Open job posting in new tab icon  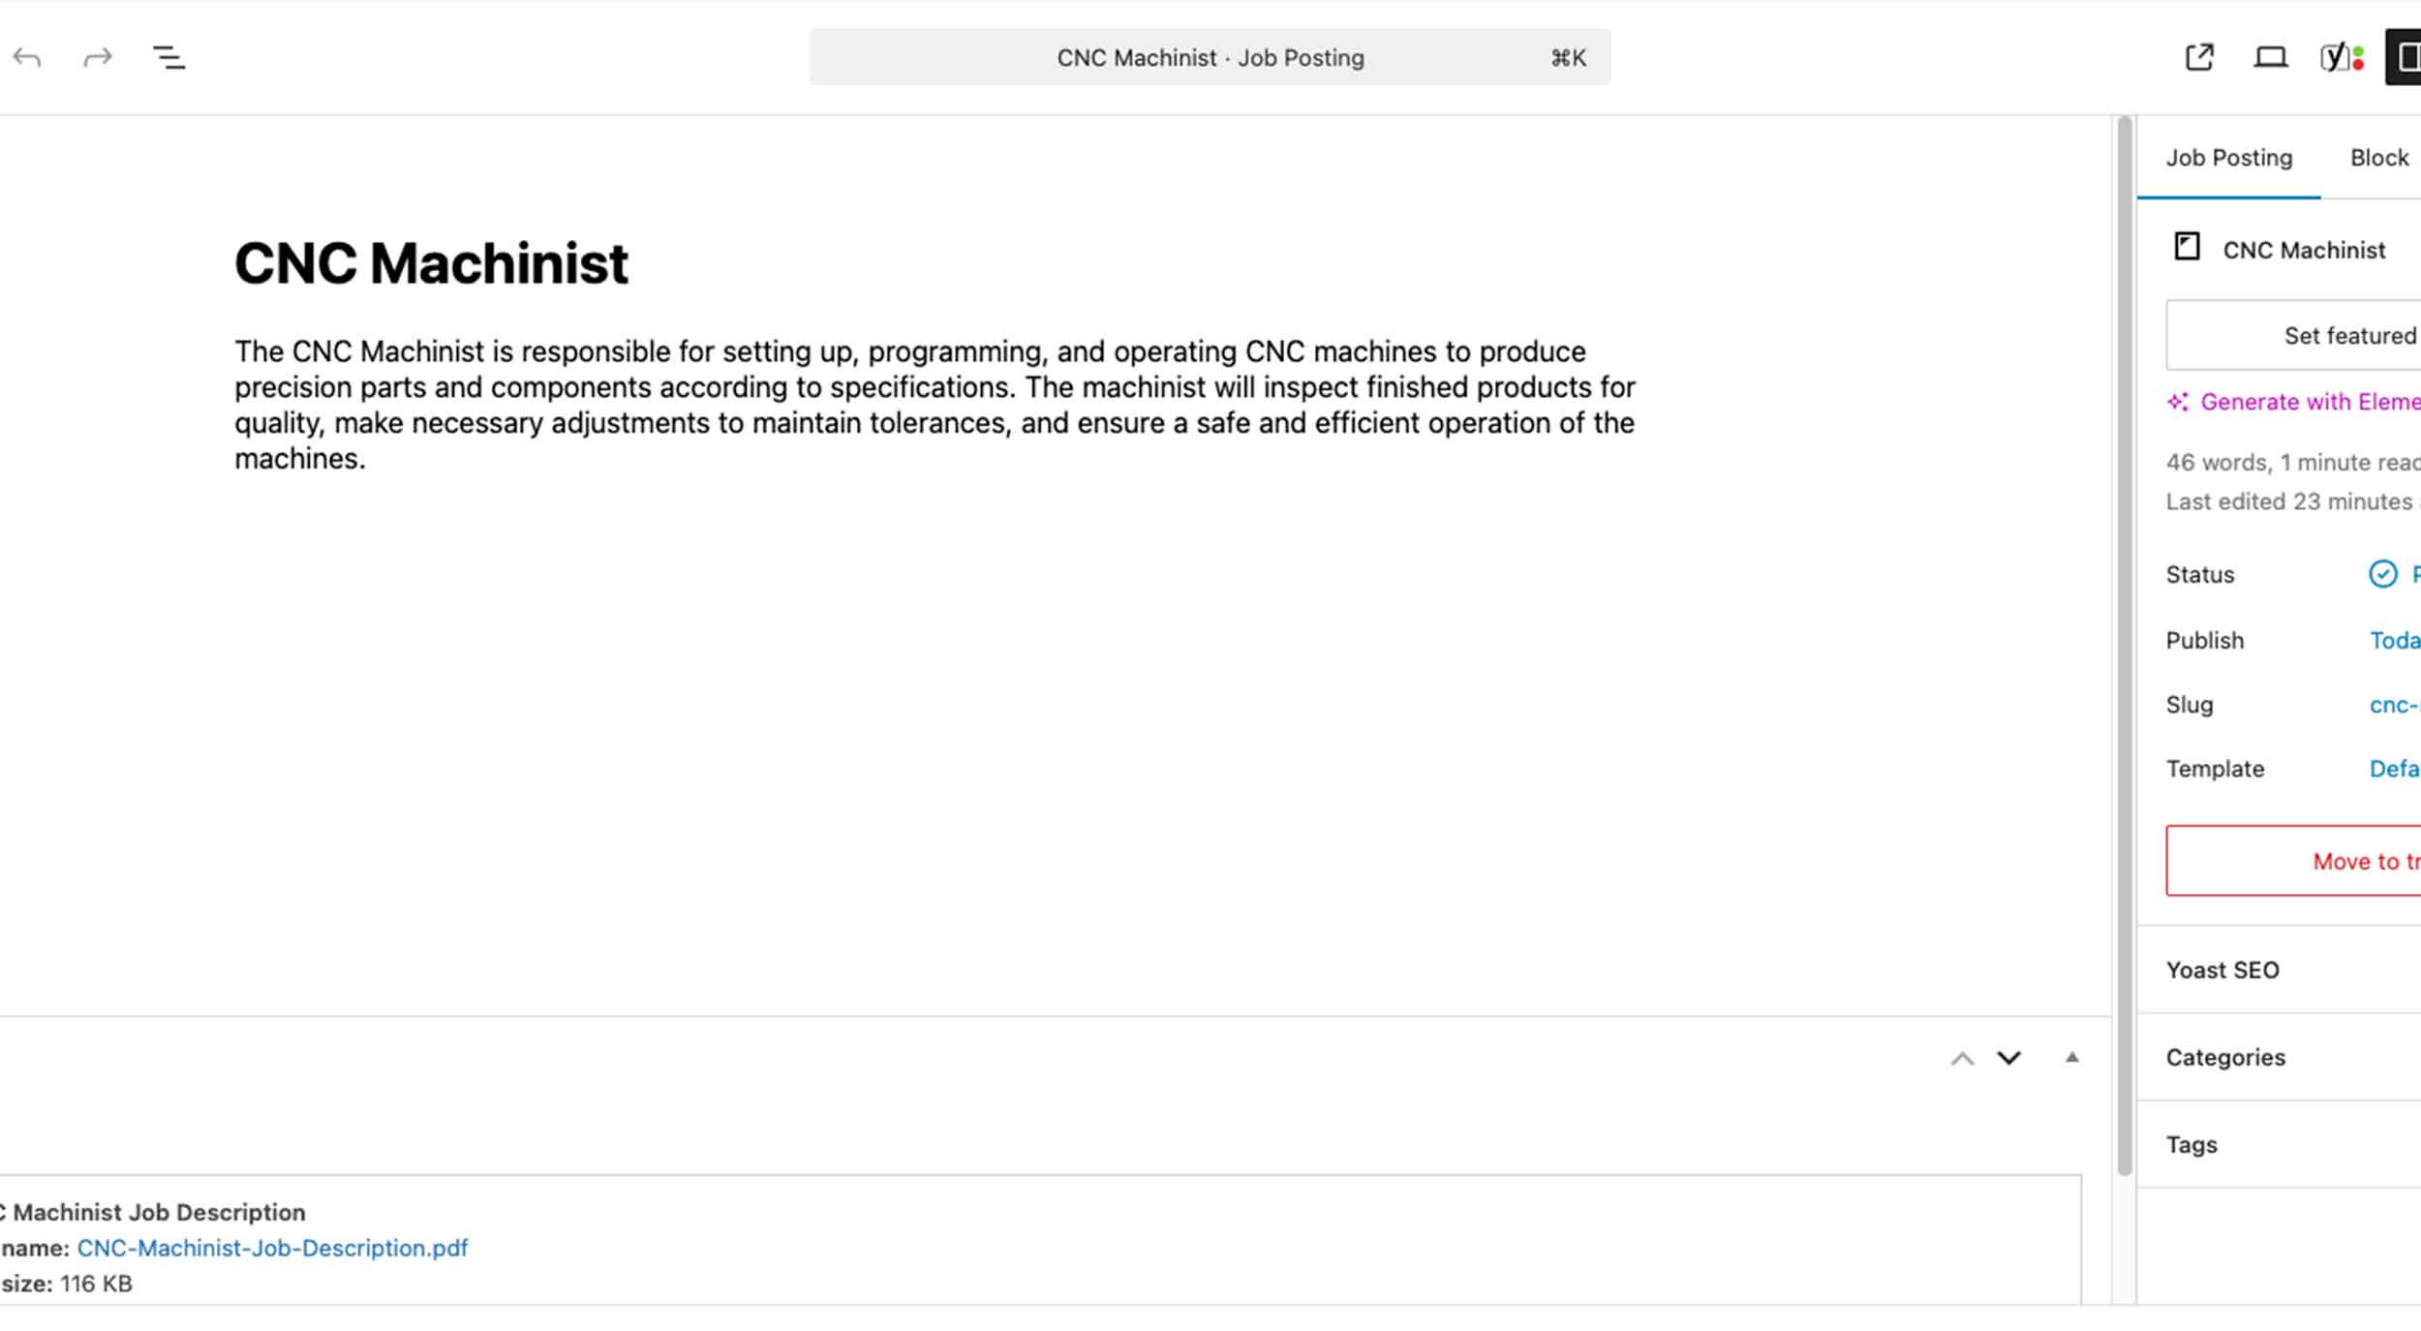pyautogui.click(x=2199, y=58)
